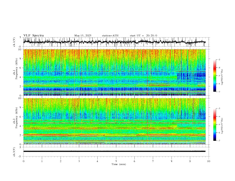Click time axis tick label "3"
Screen dimensions: 235x181
[x=79, y=161]
